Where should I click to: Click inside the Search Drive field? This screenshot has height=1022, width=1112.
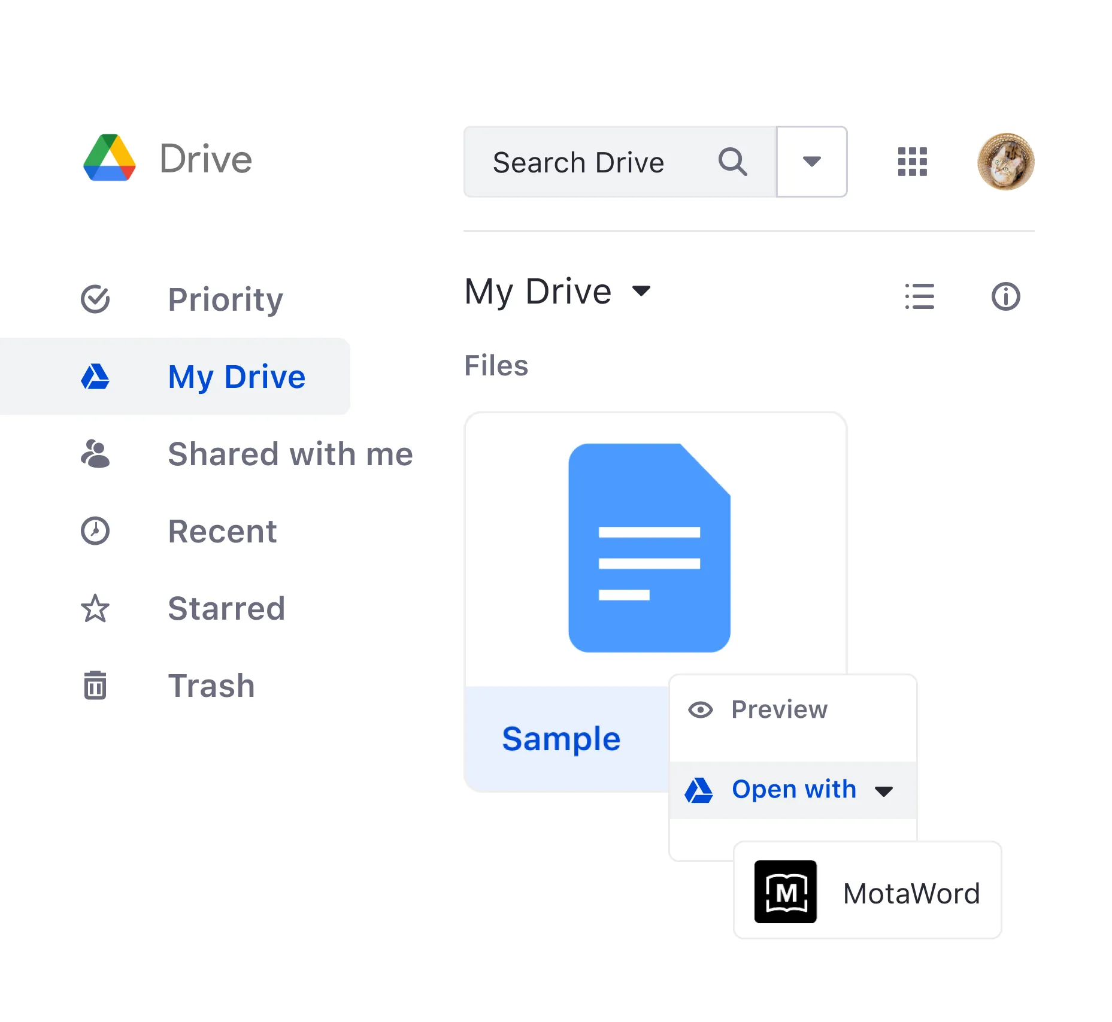click(x=578, y=162)
